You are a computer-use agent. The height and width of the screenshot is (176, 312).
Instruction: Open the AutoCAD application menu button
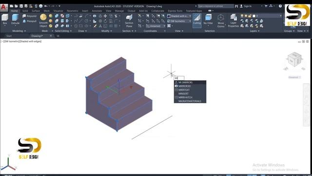click(x=4, y=8)
